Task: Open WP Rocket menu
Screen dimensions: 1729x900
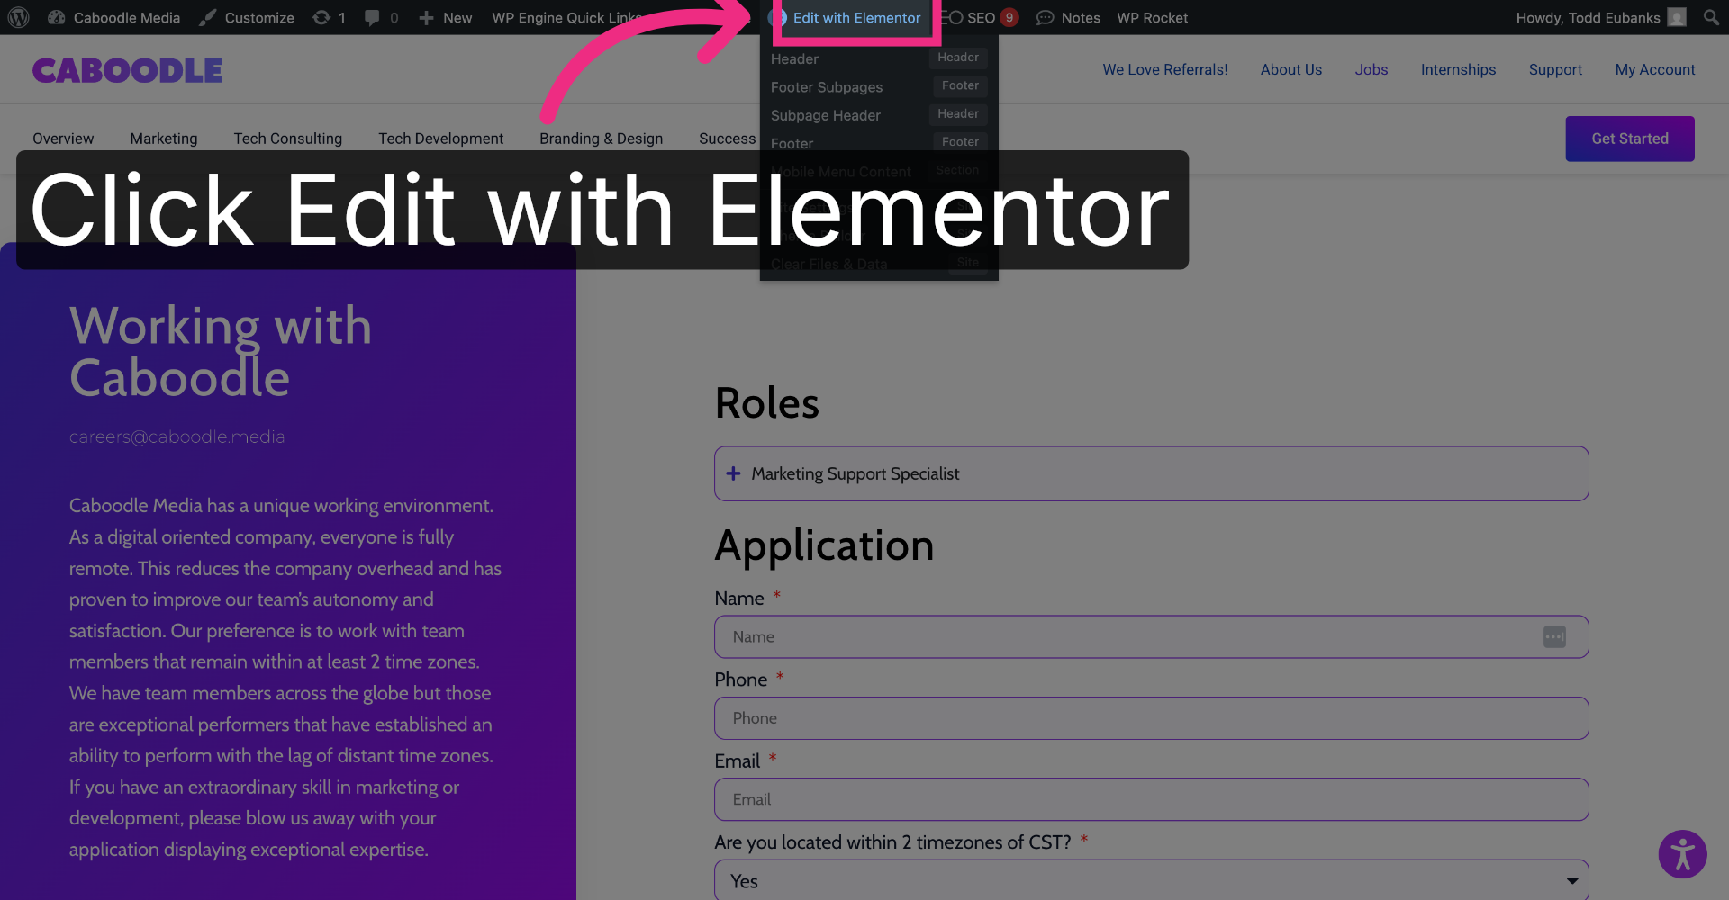Action: [x=1152, y=17]
